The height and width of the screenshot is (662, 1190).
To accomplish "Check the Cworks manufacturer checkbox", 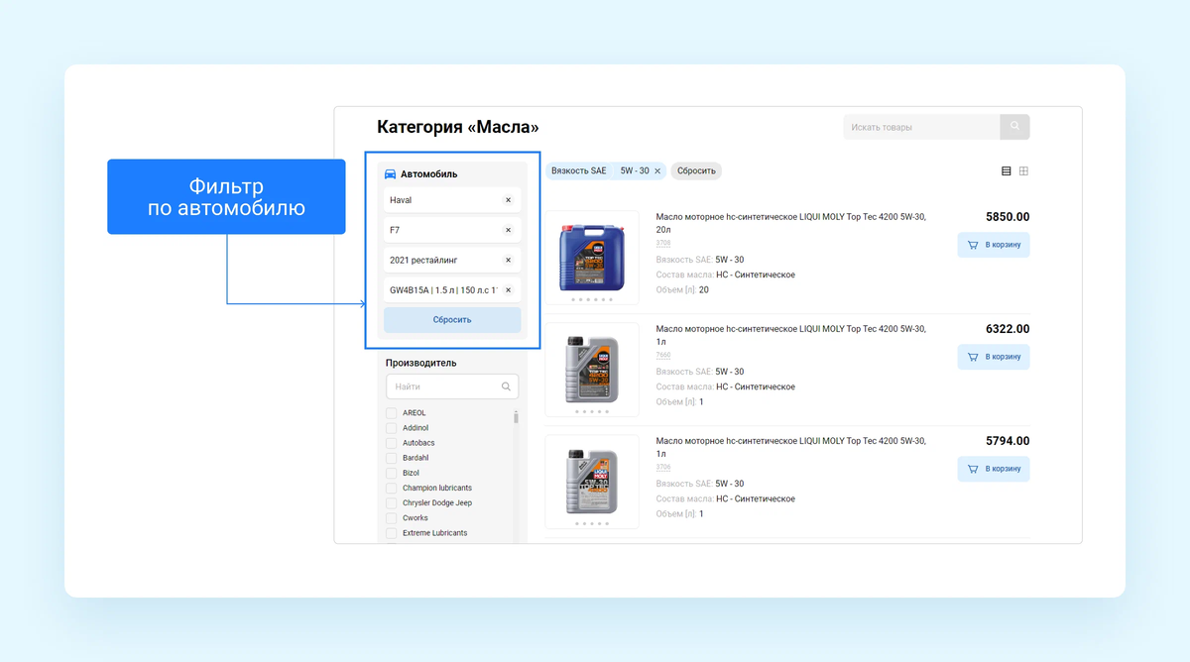I will click(391, 518).
